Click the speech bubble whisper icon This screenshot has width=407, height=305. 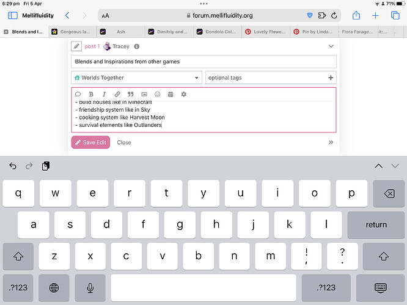(x=78, y=94)
